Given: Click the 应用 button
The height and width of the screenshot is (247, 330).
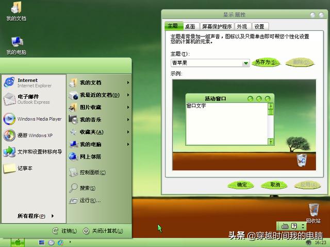Looking at the screenshot, I should (308, 185).
